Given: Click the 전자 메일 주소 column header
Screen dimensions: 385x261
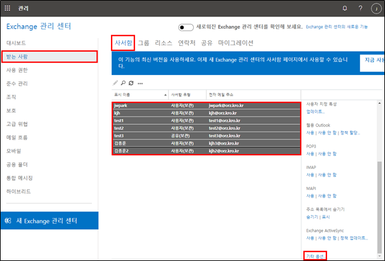Looking at the screenshot, I should 254,95.
